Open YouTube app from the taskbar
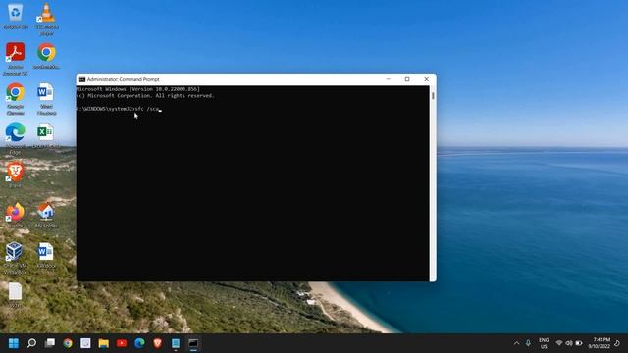The image size is (628, 353). pos(122,343)
